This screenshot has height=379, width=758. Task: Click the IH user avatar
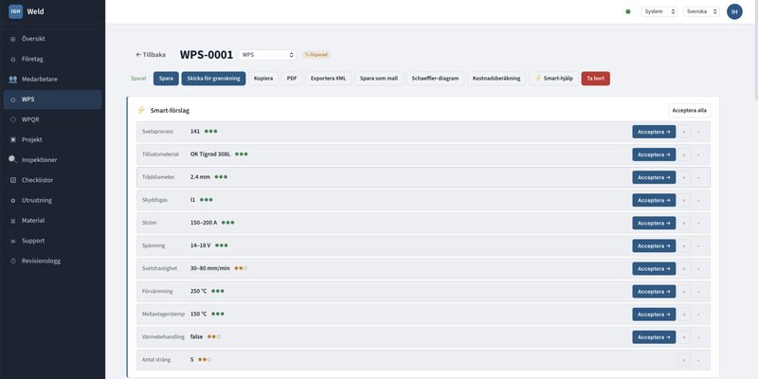coord(734,11)
